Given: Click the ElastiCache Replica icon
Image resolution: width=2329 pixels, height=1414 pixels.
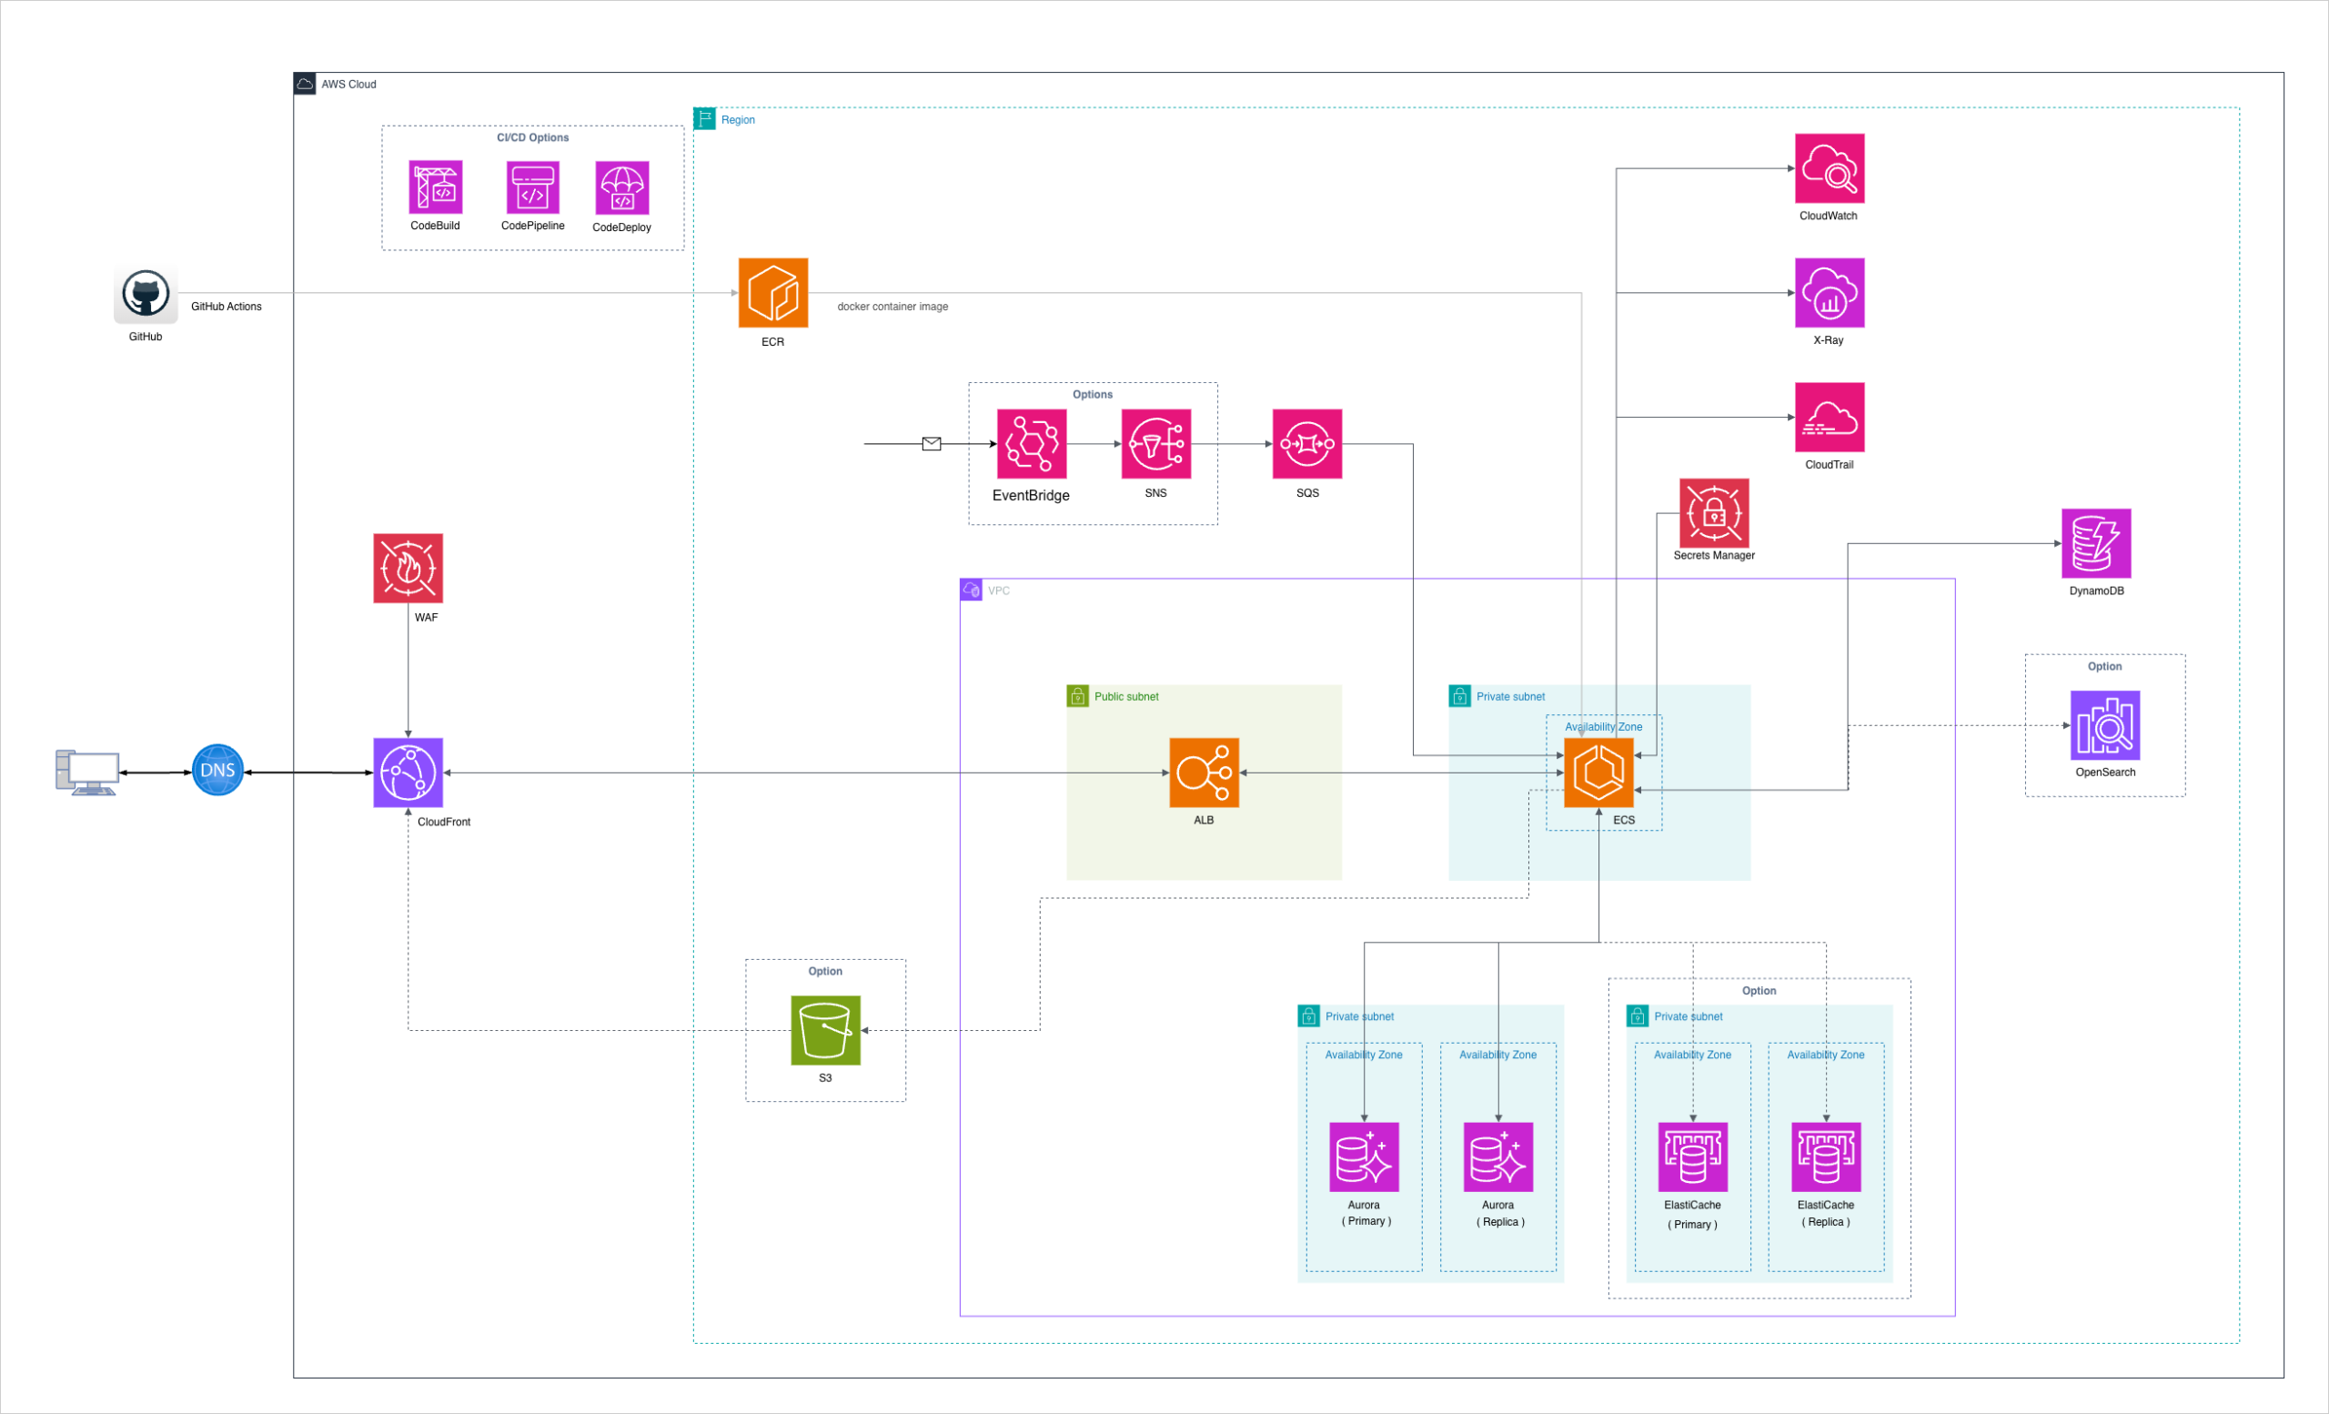Looking at the screenshot, I should point(1825,1156).
